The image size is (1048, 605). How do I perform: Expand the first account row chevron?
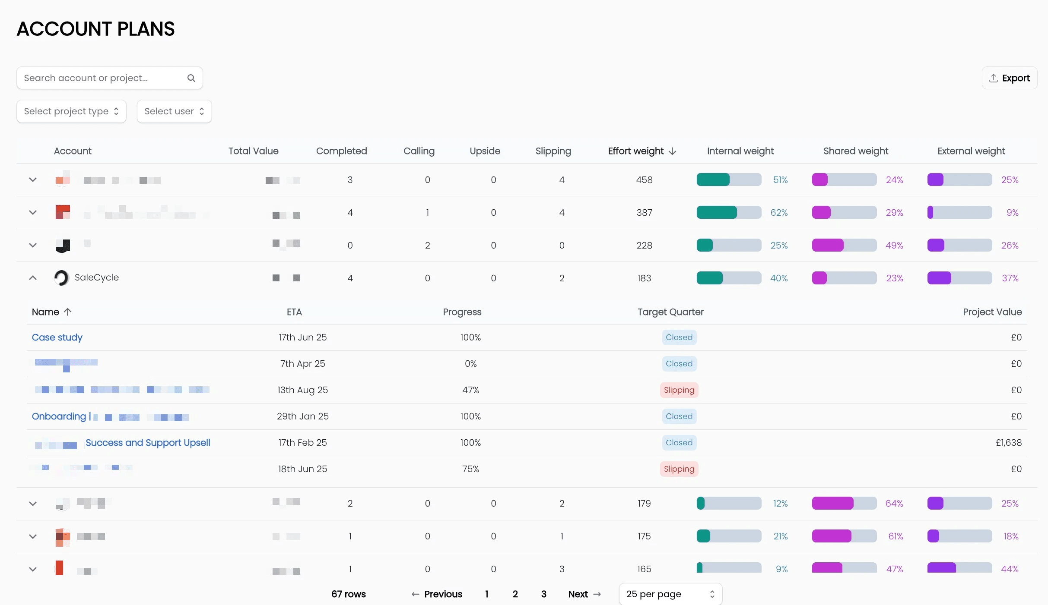33,180
